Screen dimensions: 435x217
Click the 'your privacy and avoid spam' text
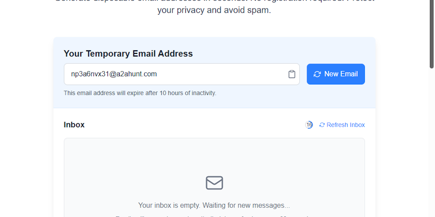coord(214,10)
